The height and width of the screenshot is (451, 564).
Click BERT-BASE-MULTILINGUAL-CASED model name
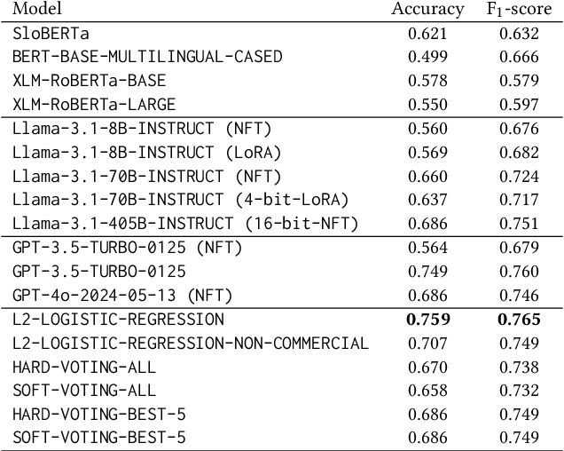(147, 57)
